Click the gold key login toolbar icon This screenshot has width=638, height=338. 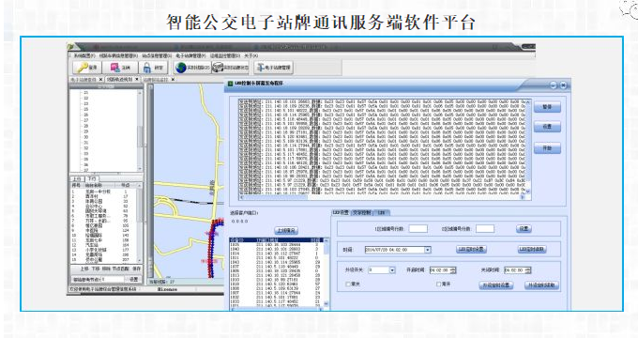coord(83,68)
